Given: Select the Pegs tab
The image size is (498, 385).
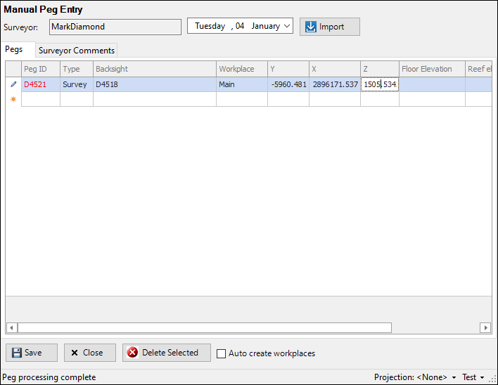Looking at the screenshot, I should pyautogui.click(x=14, y=50).
